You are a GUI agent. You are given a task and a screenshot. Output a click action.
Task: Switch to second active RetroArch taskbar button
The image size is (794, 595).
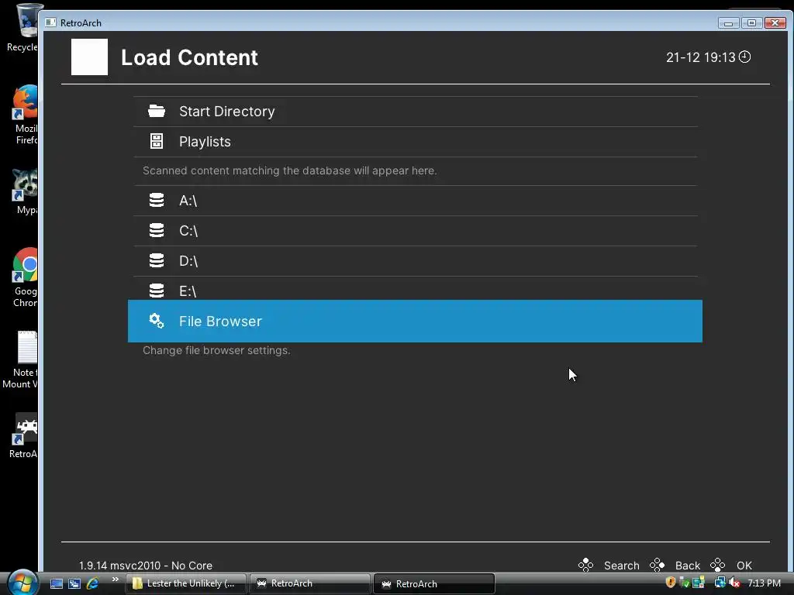434,583
